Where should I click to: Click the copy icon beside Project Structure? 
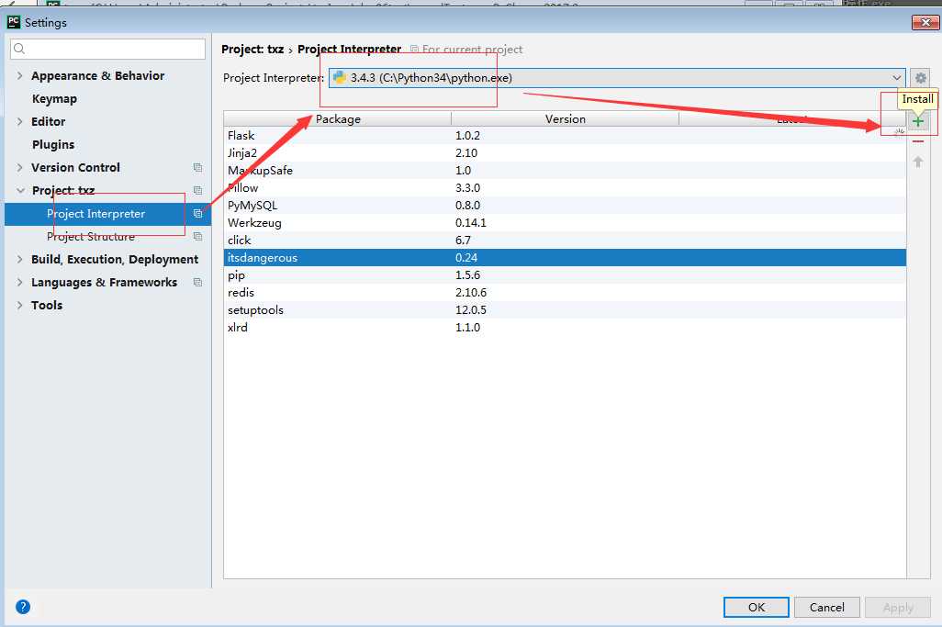(197, 236)
